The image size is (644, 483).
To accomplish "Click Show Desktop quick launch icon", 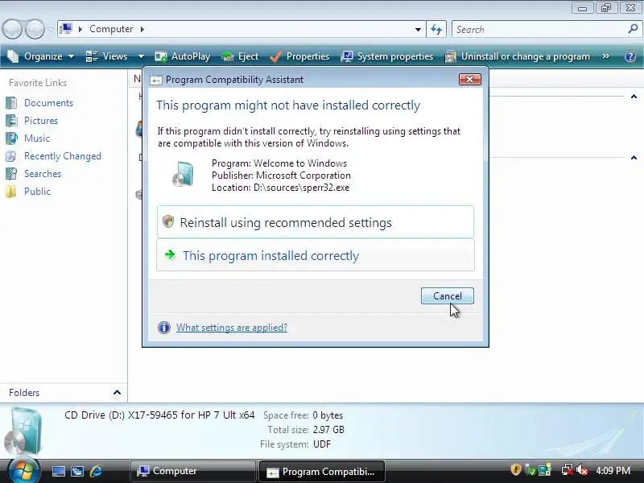I will click(58, 471).
